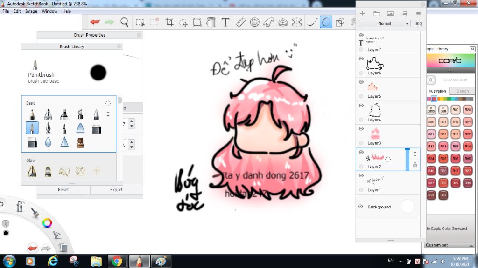Open the shape draw styles tool
478x268 pixels.
click(340, 22)
